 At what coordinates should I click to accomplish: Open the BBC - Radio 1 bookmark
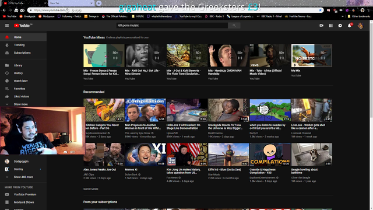point(214,16)
